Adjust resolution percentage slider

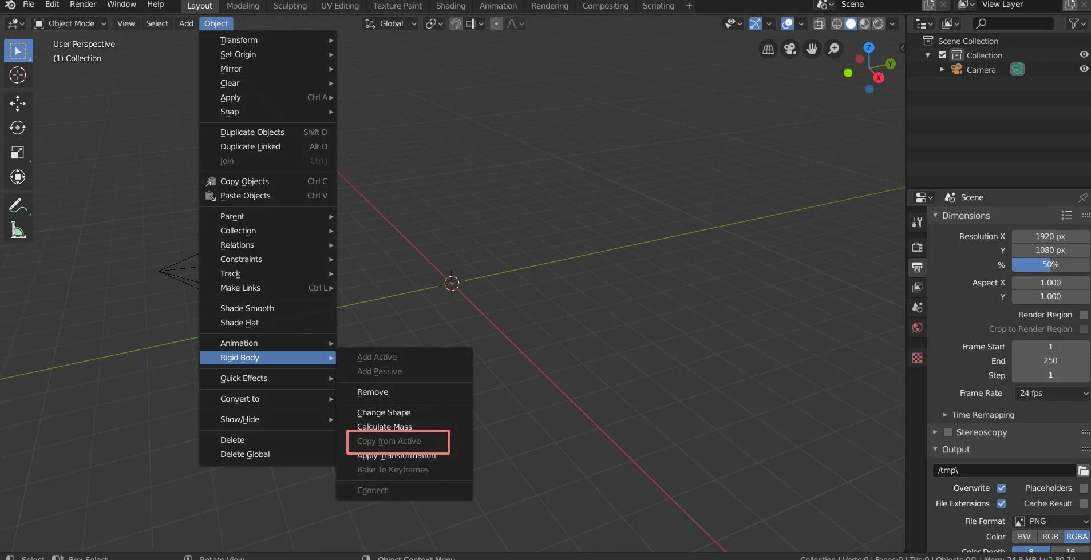(x=1050, y=265)
